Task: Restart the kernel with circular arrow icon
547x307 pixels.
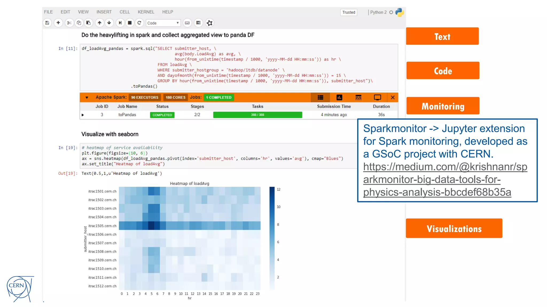Action: pyautogui.click(x=139, y=23)
